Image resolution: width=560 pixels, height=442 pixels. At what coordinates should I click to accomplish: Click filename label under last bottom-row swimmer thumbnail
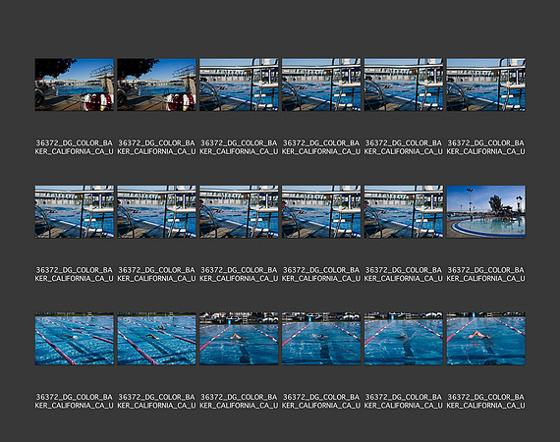pos(485,401)
